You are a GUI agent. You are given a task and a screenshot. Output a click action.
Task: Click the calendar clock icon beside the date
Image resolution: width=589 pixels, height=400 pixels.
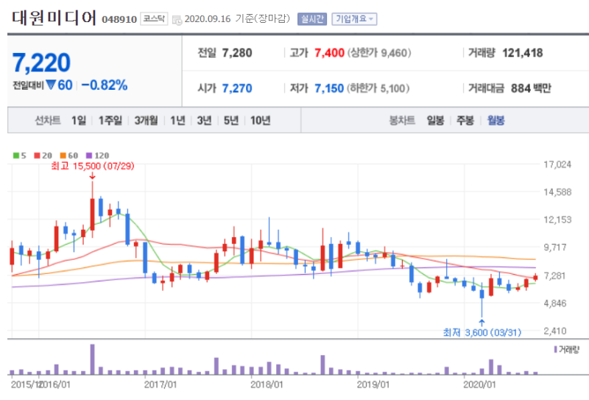pyautogui.click(x=177, y=20)
